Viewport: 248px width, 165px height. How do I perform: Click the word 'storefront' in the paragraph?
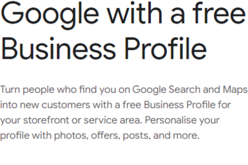46,120
